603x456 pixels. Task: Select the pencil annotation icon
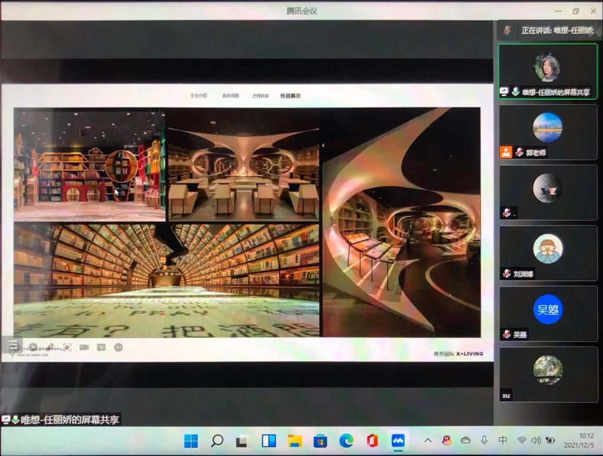pos(50,348)
